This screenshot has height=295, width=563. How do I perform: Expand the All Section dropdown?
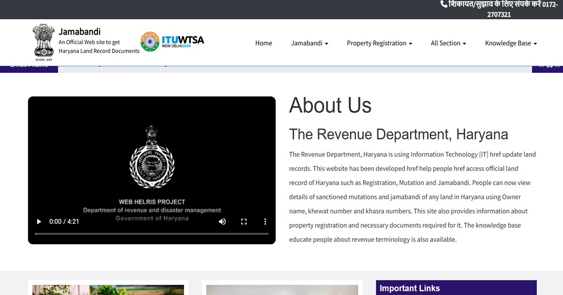tap(449, 43)
